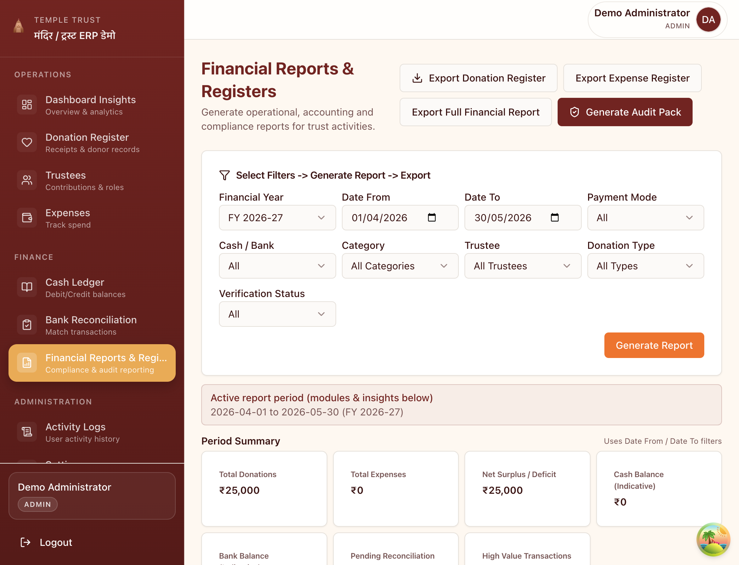The image size is (739, 565).
Task: Click the temple logo icon
Action: [x=19, y=26]
